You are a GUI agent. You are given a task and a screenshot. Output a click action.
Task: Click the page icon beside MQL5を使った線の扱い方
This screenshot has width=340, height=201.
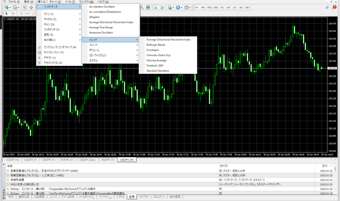click(8, 184)
